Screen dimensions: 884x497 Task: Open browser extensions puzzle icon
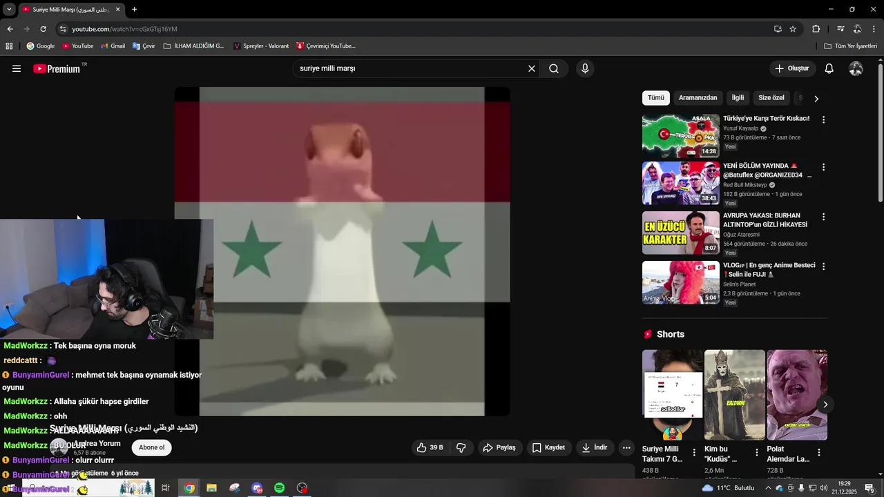[816, 29]
